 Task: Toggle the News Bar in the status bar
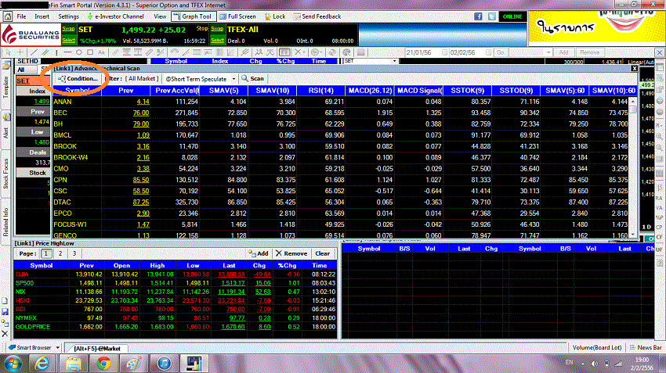(645, 347)
